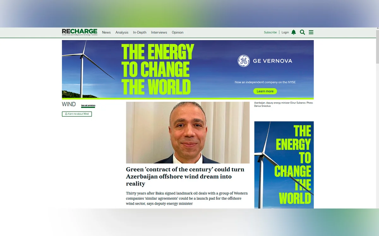This screenshot has height=236, width=379.
Task: Click the vertical scrollbar thumb
Action: coord(377,47)
